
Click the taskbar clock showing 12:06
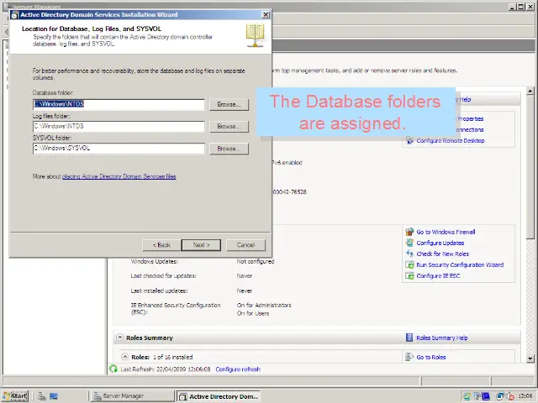[525, 396]
